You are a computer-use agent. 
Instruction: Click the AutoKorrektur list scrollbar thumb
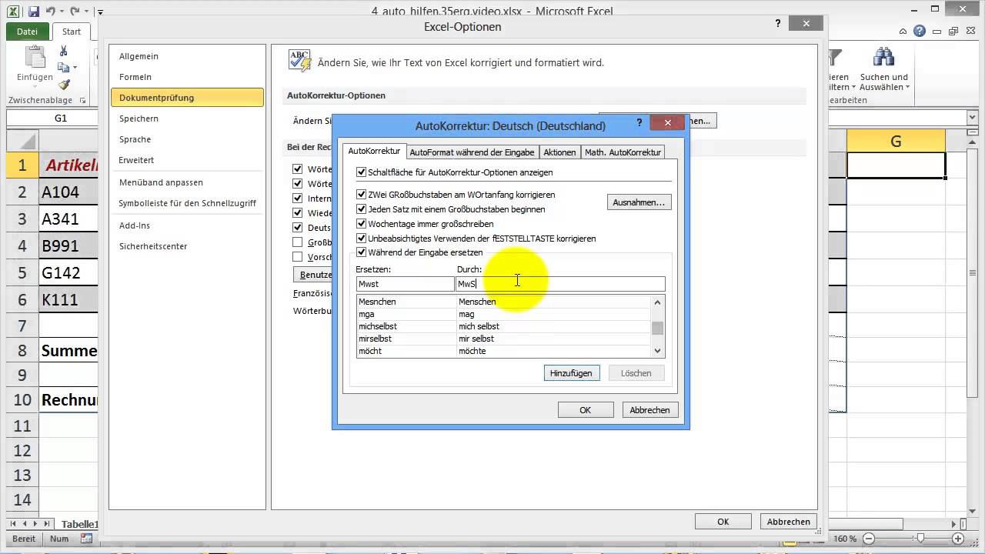tap(657, 329)
